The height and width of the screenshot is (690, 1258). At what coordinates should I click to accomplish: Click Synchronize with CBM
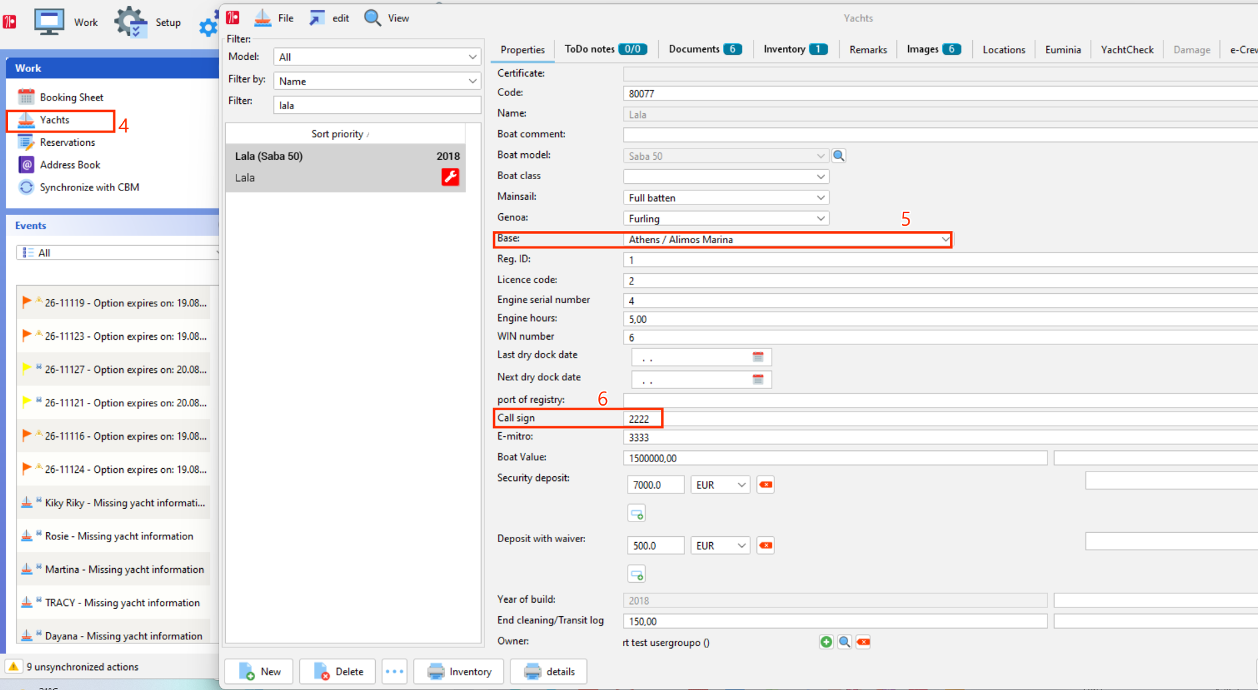[x=89, y=187]
